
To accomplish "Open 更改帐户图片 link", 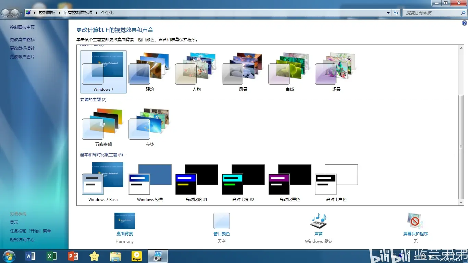I will [x=22, y=57].
